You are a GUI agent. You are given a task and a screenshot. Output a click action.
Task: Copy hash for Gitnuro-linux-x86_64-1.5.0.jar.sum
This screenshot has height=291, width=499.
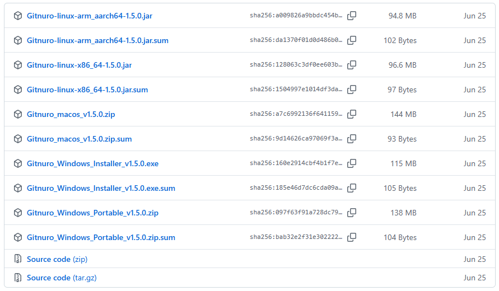[x=352, y=90]
